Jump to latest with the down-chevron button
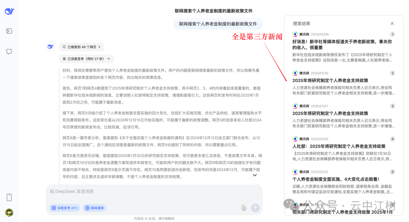 (x=255, y=175)
